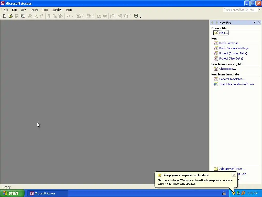The width and height of the screenshot is (262, 197).
Task: Click the Microsoft Script Editor icon
Action: (x=105, y=16)
